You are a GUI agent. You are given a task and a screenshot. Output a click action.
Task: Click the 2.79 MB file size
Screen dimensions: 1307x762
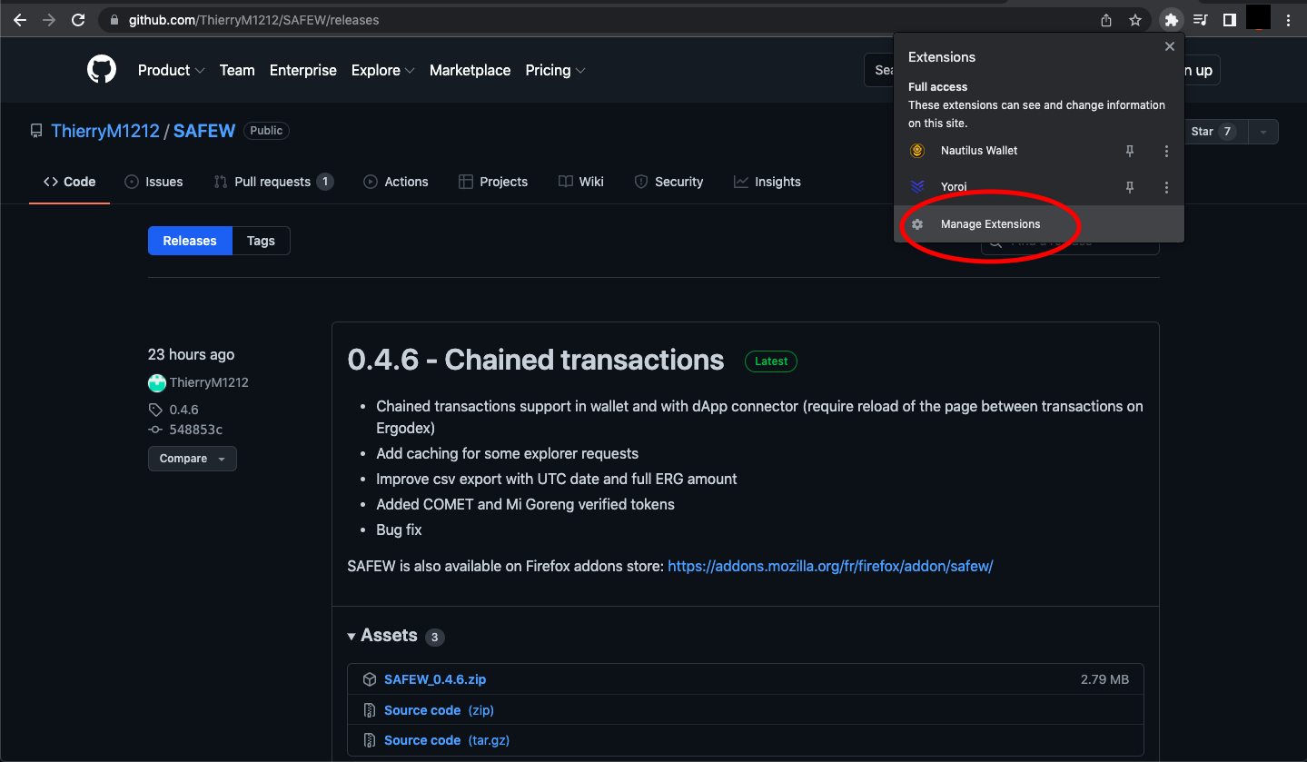1104,679
